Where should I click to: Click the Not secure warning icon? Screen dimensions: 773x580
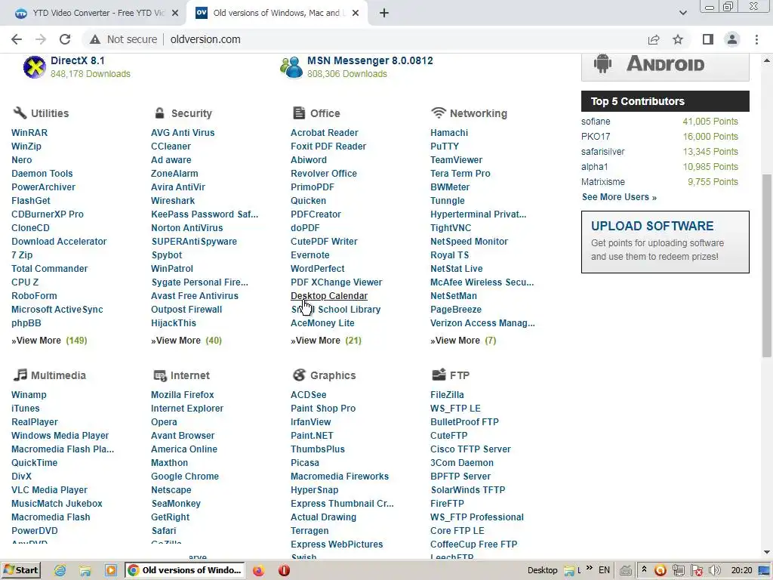[x=95, y=39]
